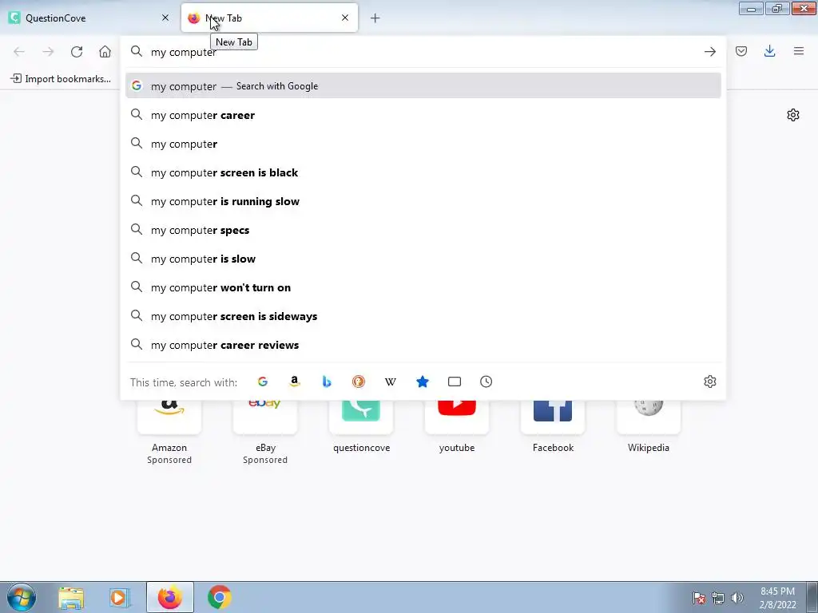Pick 'my computer screen is black' suggestion
This screenshot has height=613, width=818.
[x=423, y=172]
